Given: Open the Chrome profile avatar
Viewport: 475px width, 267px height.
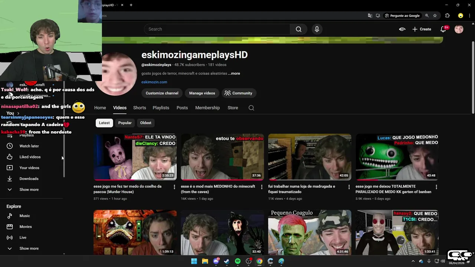Looking at the screenshot, I should 461,16.
